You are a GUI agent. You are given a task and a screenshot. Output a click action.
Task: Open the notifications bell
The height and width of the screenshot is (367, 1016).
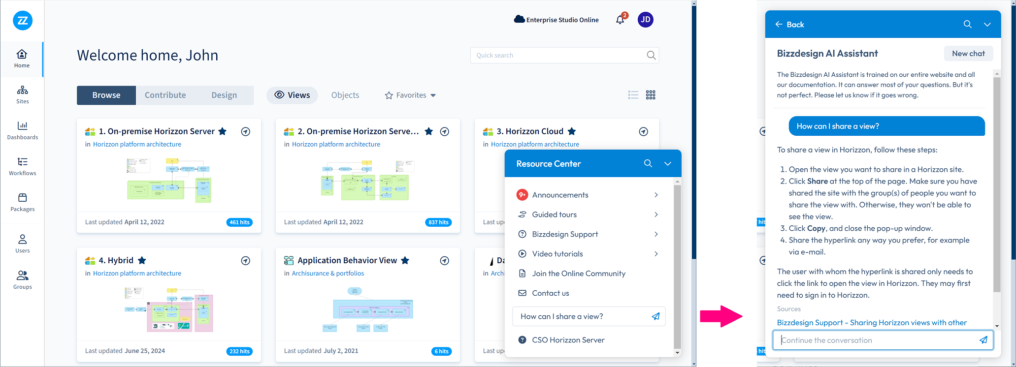tap(620, 20)
